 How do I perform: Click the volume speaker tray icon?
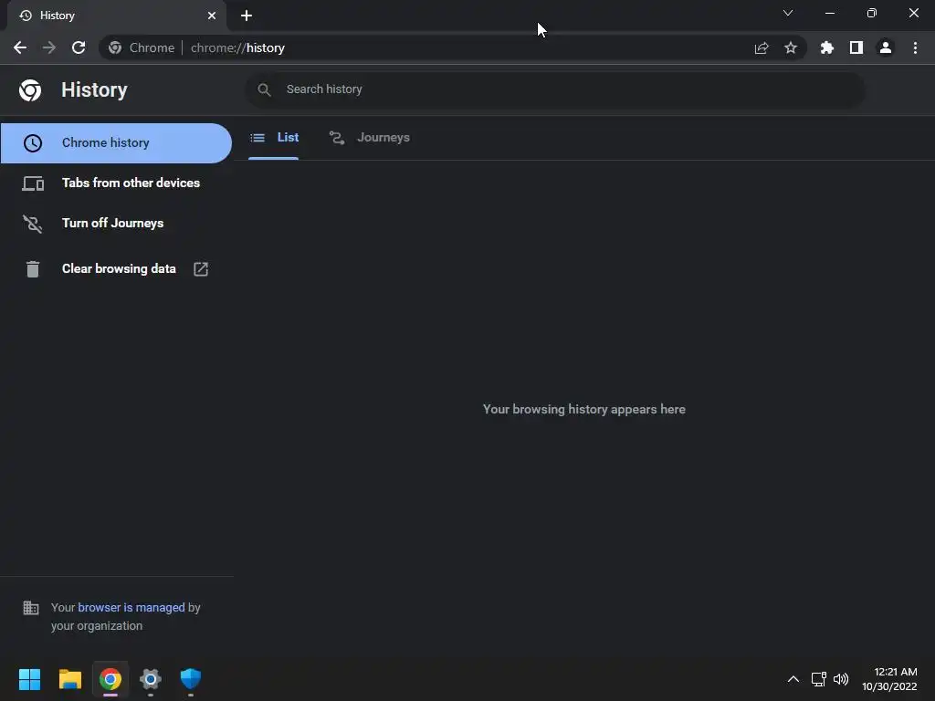(841, 679)
